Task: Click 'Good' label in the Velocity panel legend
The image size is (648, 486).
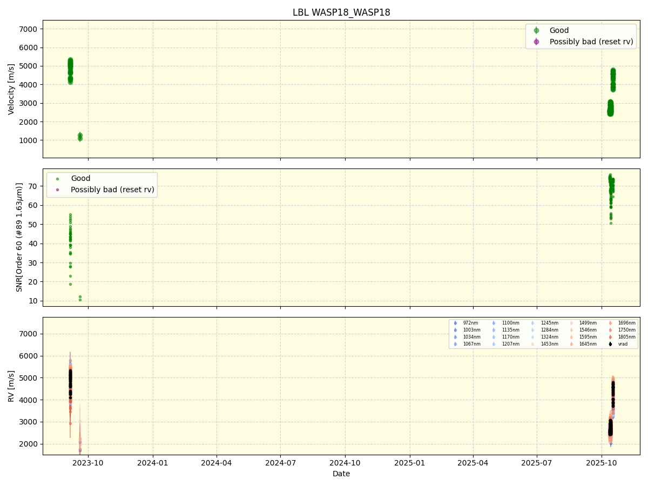Action: tap(559, 31)
